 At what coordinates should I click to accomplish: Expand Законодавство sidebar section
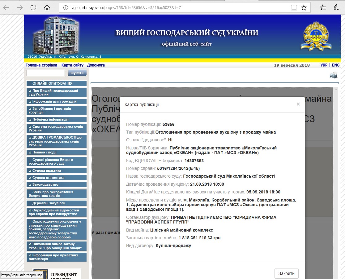[x=56, y=185]
